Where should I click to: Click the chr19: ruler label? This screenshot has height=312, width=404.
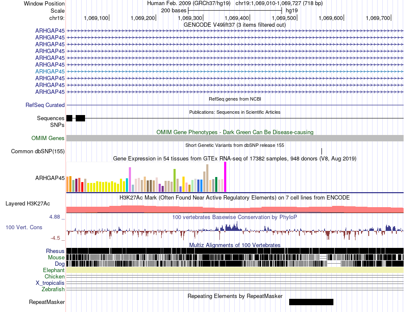click(x=57, y=18)
